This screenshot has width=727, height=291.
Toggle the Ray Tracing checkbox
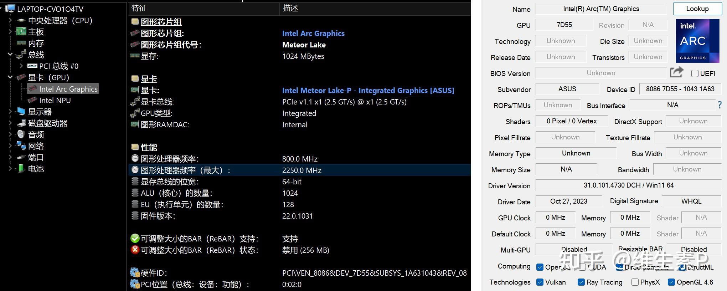coord(581,282)
